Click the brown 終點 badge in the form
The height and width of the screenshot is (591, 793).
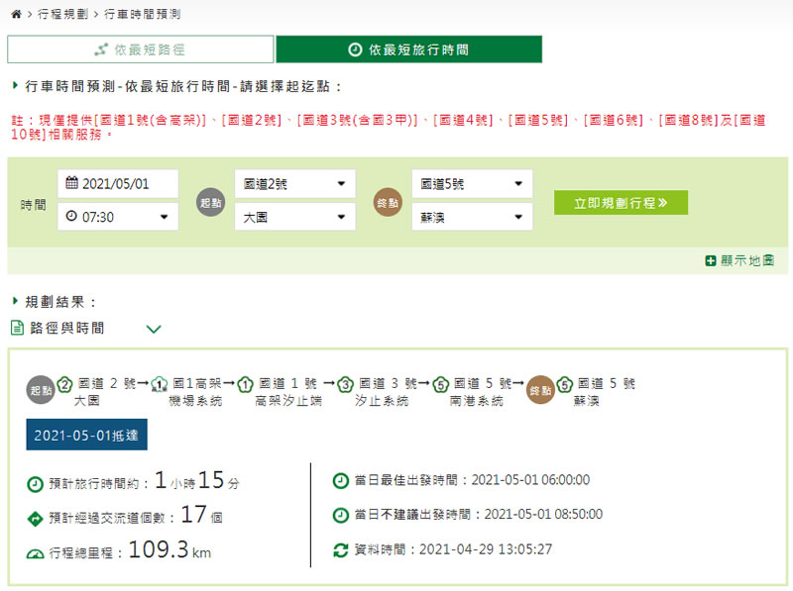pyautogui.click(x=388, y=203)
